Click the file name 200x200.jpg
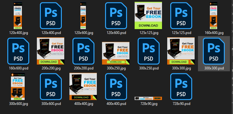This screenshot has width=233, height=114. 51,68
